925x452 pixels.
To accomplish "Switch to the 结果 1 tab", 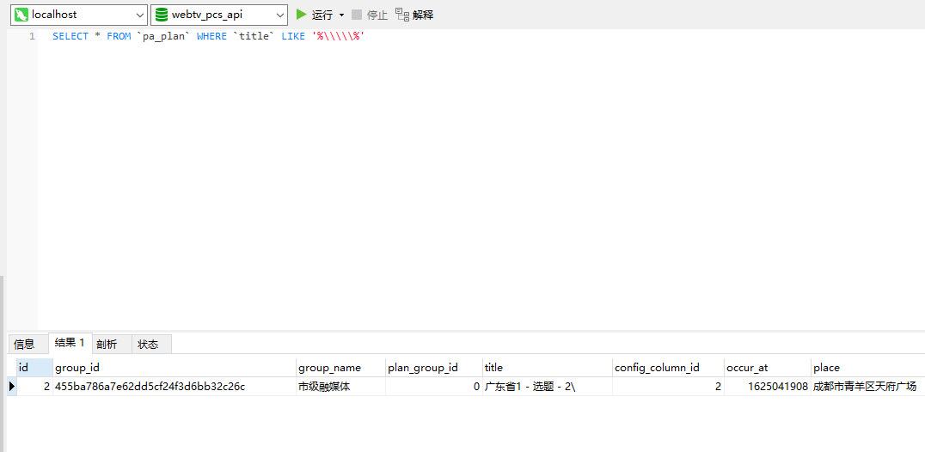I will [70, 342].
